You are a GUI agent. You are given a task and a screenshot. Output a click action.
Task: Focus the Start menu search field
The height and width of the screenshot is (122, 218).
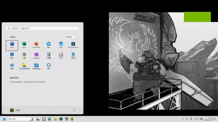click(x=43, y=29)
